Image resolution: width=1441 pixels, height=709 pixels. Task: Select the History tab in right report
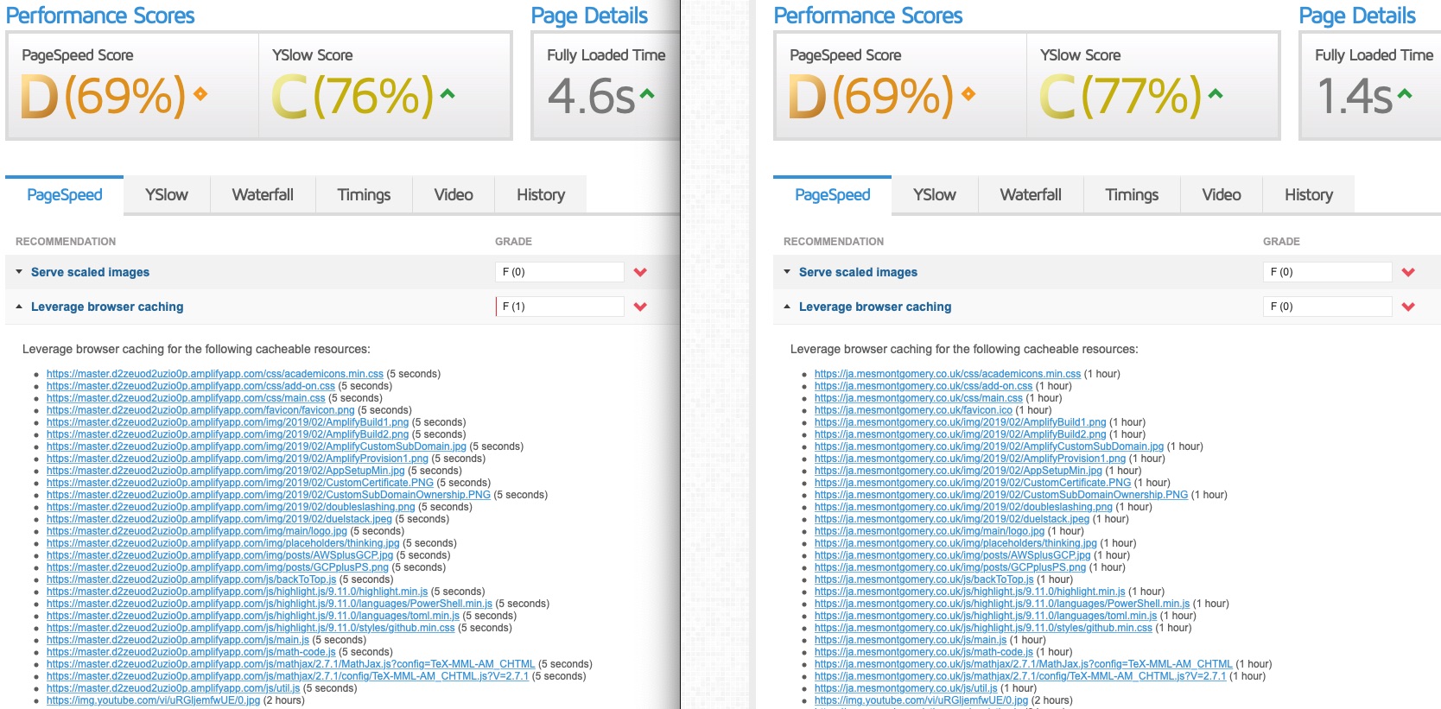tap(1308, 195)
